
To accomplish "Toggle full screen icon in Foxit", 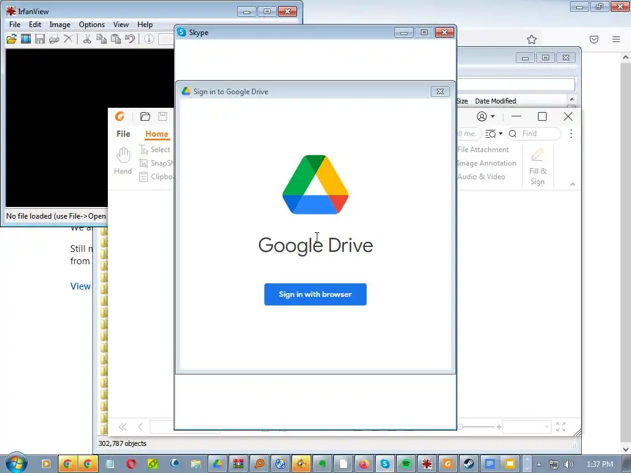I will coord(561,427).
